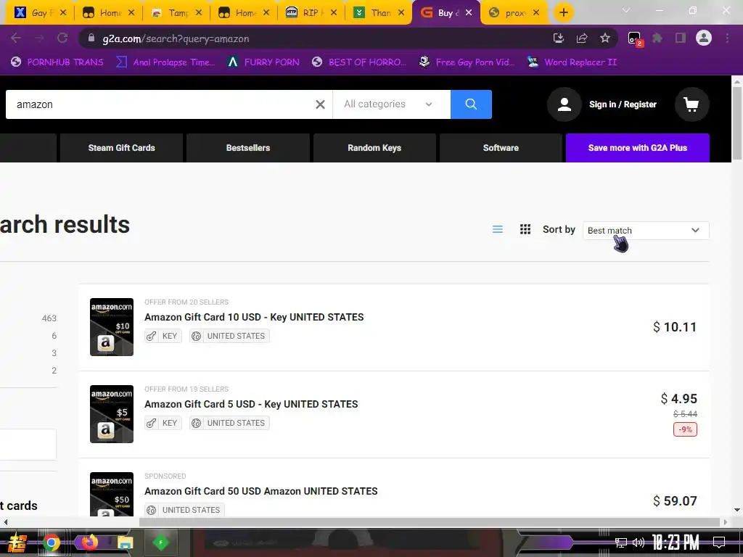743x557 pixels.
Task: Open Amazon Gift Card 5 USD listing
Action: tap(251, 404)
